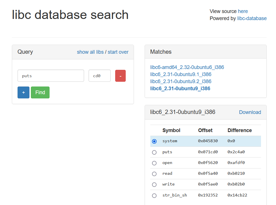Select the bold libc6_2.31-0ubuntu9_i386 match
276x205 pixels.
tap(180, 89)
